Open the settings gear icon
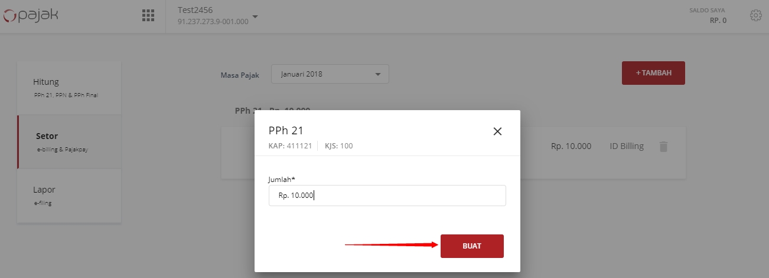Image resolution: width=769 pixels, height=278 pixels. (755, 16)
